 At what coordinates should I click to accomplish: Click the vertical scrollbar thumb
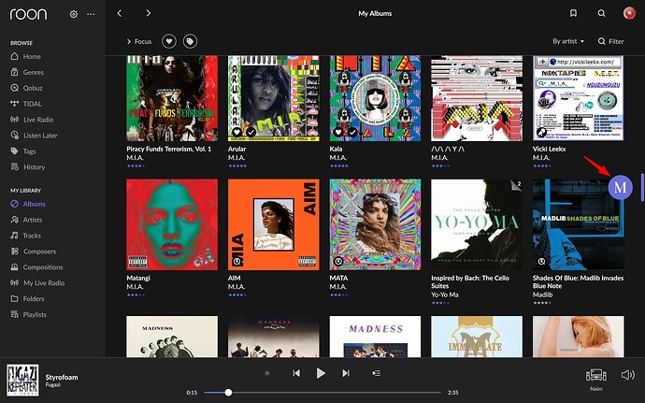(x=642, y=187)
